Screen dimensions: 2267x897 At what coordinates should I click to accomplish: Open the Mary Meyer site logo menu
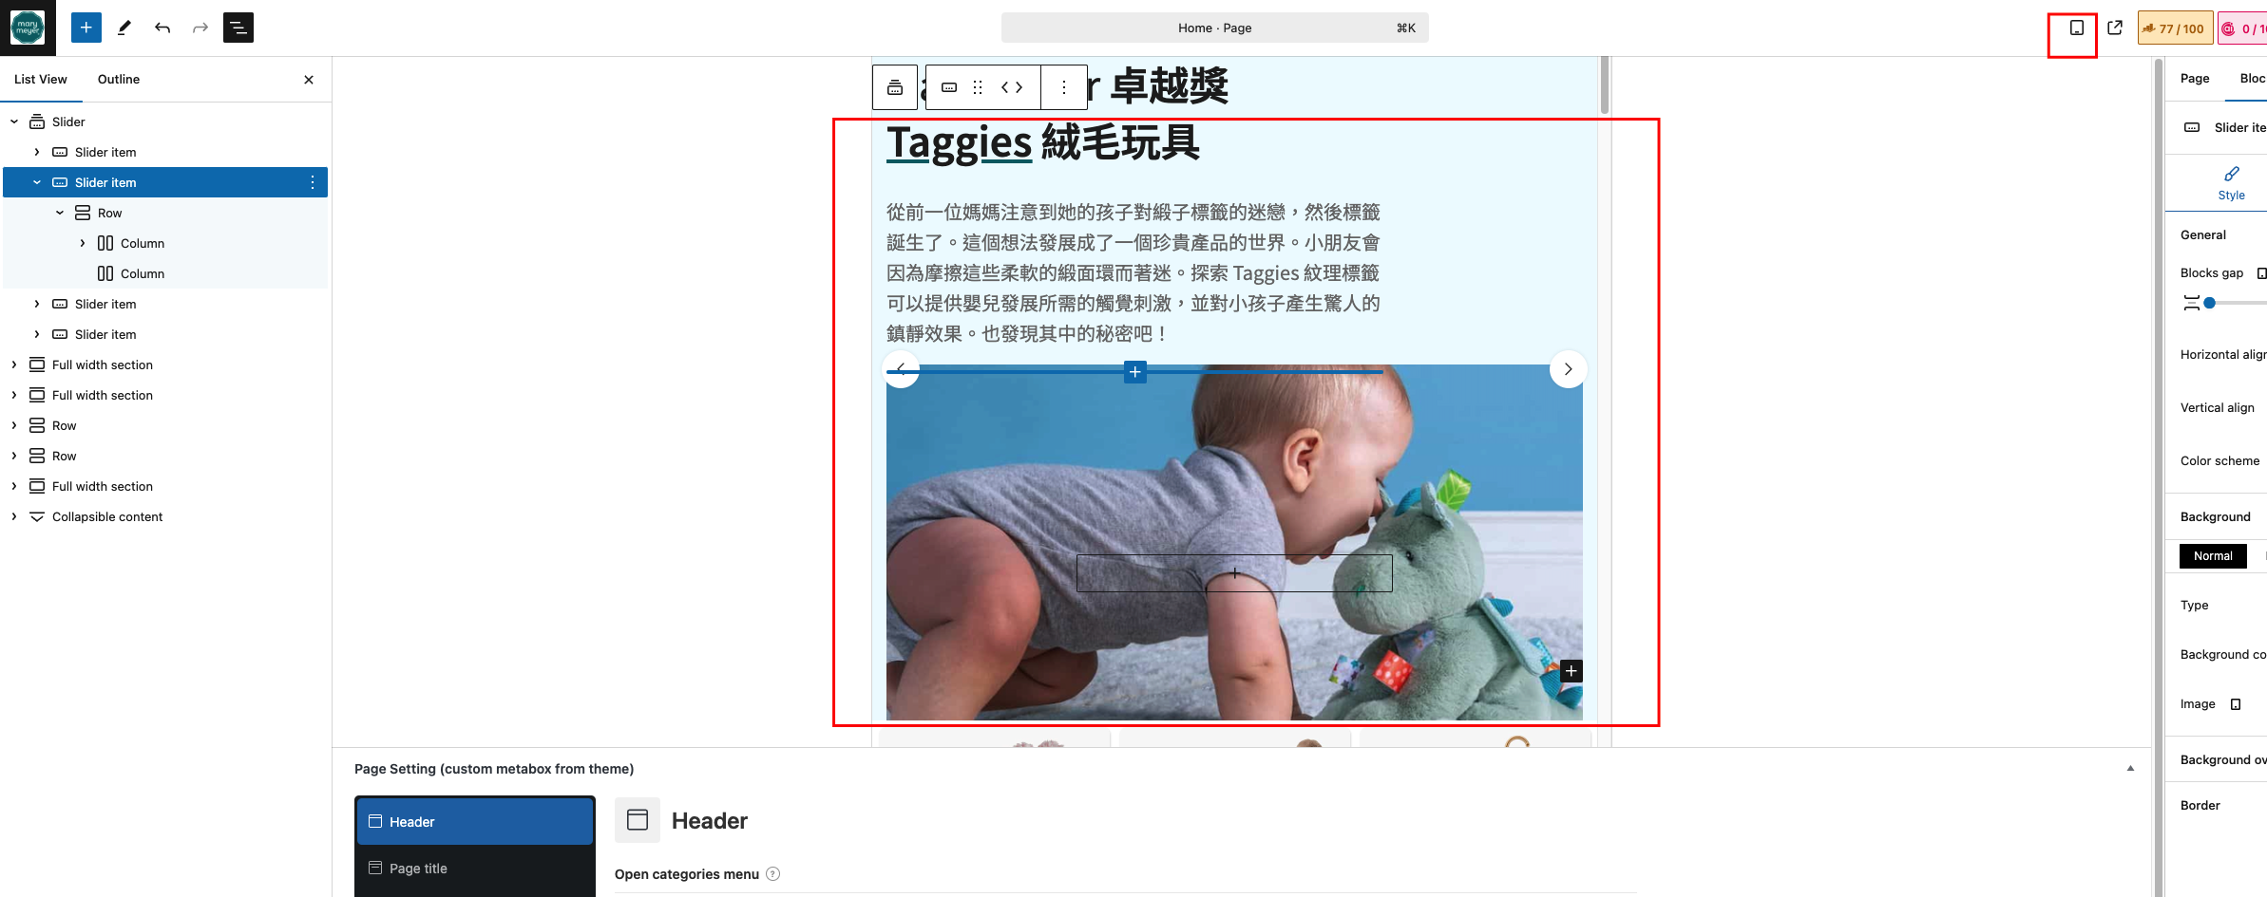pos(28,28)
